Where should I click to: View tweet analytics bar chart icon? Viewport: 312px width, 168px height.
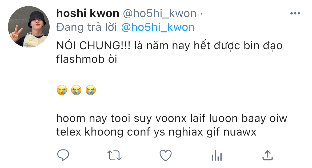click(217, 155)
